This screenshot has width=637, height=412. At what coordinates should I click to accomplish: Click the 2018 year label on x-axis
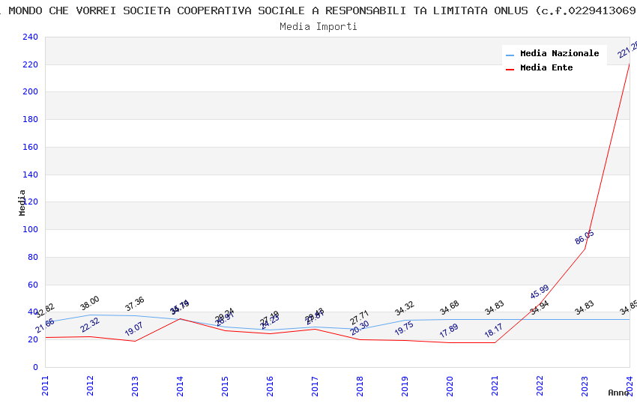(360, 386)
